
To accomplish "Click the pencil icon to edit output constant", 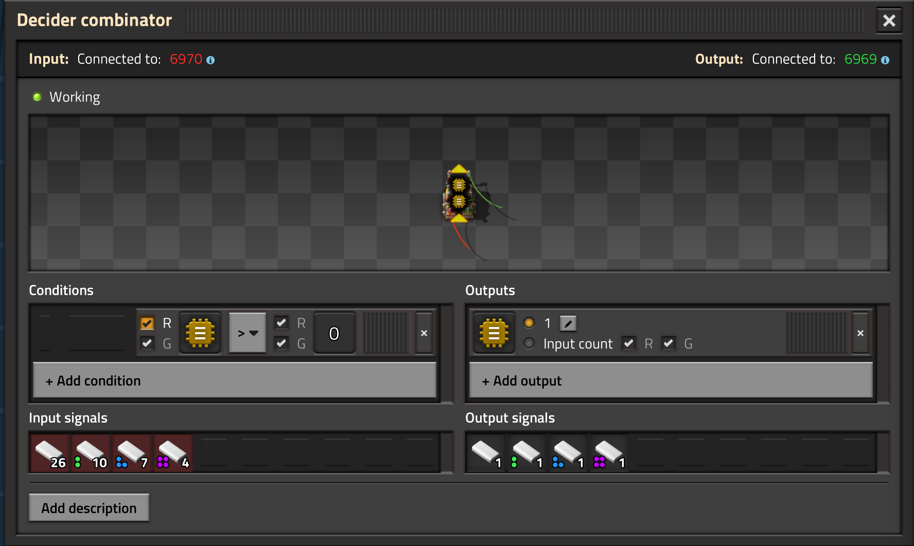I will tap(568, 323).
